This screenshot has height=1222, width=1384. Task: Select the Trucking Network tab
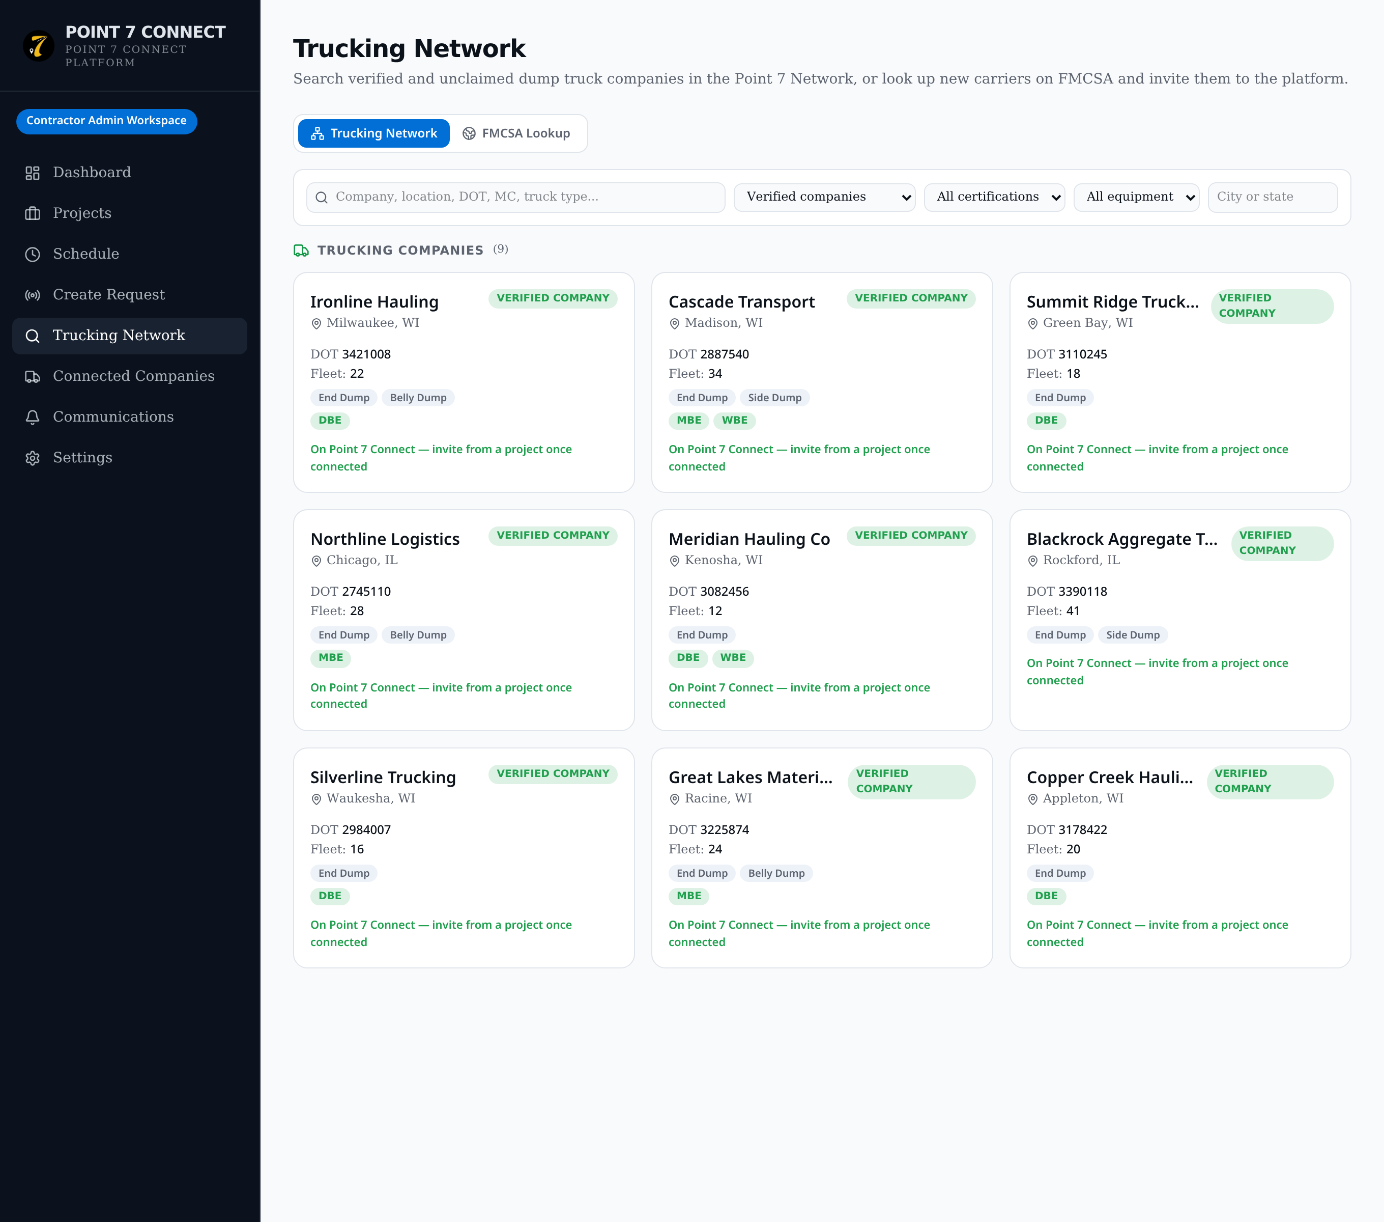pyautogui.click(x=374, y=133)
